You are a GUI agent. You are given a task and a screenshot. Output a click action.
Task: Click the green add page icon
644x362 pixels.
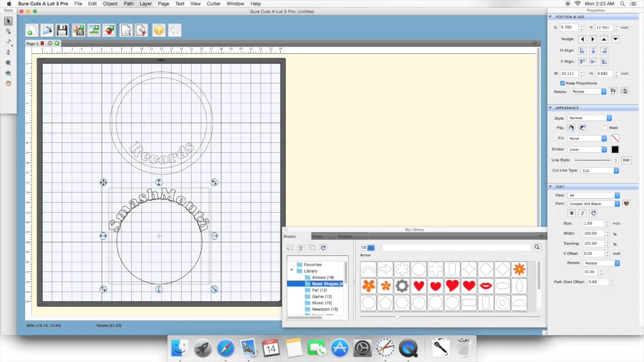[x=57, y=44]
